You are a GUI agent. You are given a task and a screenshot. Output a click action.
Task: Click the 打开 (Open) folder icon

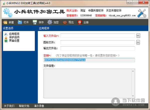pyautogui.click(x=20, y=22)
